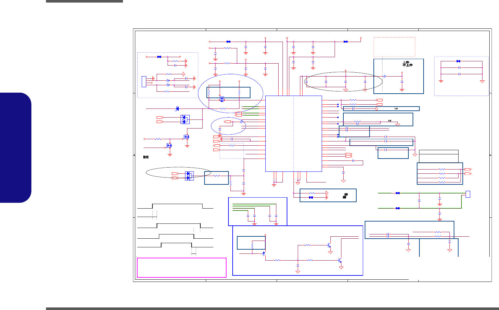Click the empty magenta-outlined note box
This screenshot has height=310, width=499.
point(182,267)
